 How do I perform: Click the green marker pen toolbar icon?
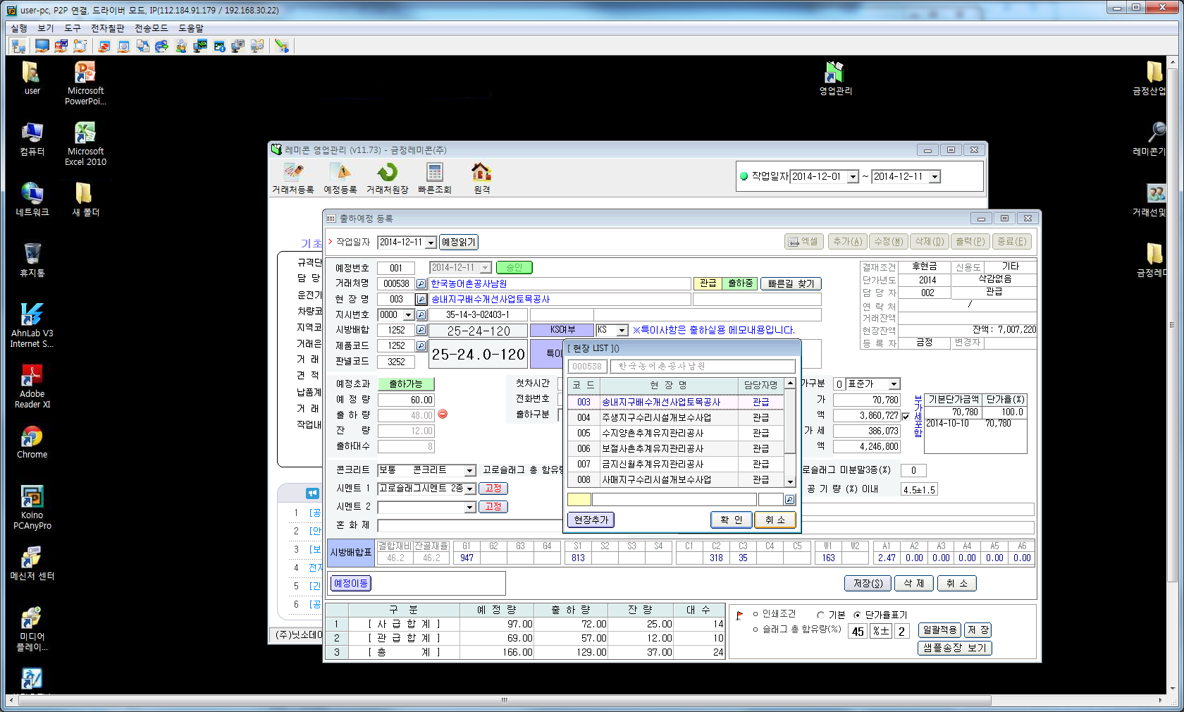click(x=282, y=46)
